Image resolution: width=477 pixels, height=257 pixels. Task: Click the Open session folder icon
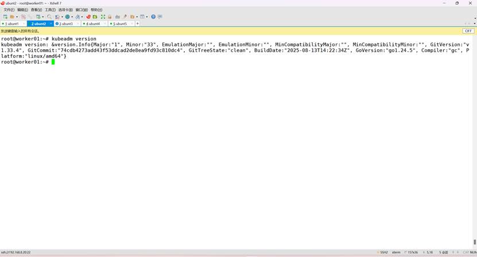click(12, 17)
